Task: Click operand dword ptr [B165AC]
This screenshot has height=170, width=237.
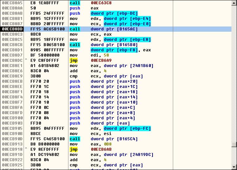Action: 114,29
